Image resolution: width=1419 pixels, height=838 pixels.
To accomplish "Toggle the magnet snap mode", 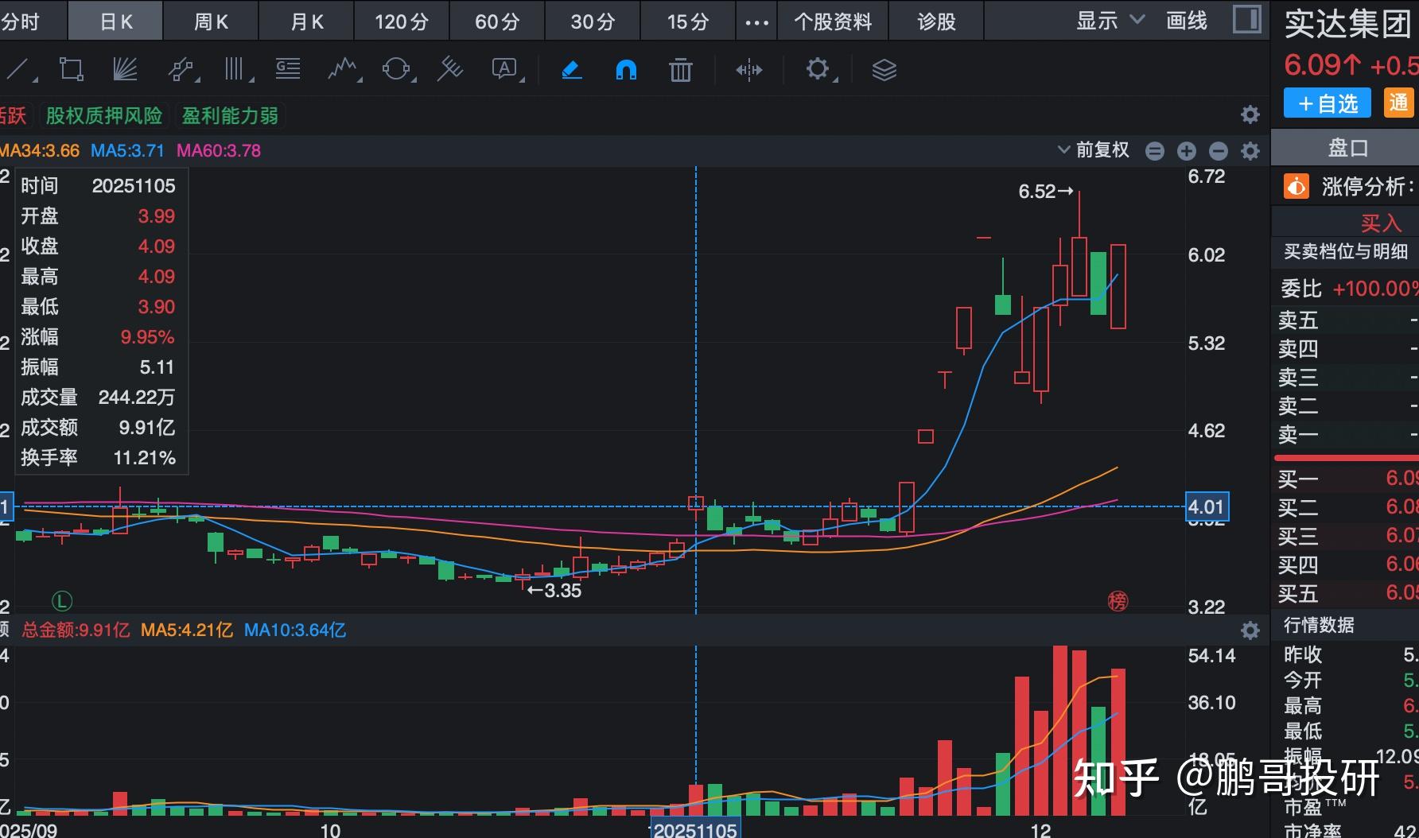I will (626, 70).
